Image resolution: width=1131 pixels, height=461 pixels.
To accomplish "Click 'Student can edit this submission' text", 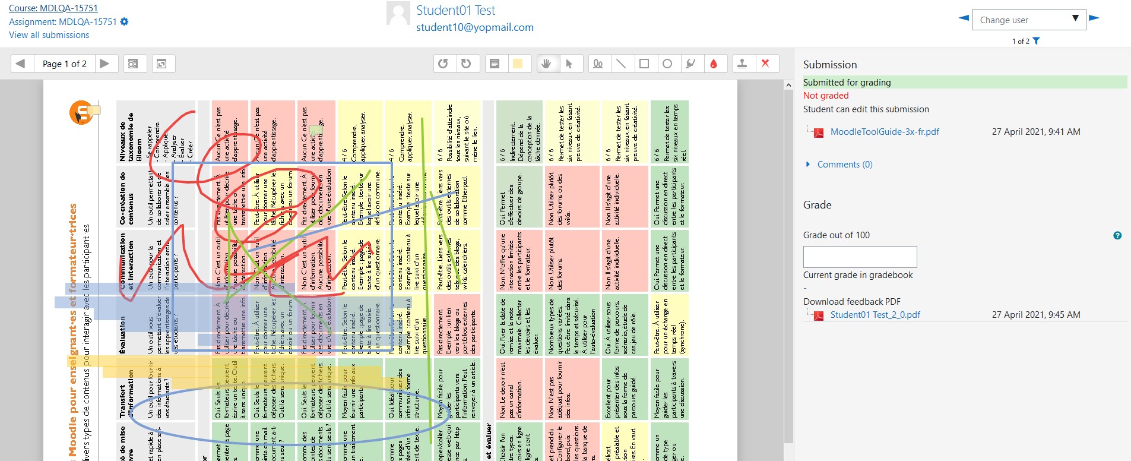I will [866, 109].
